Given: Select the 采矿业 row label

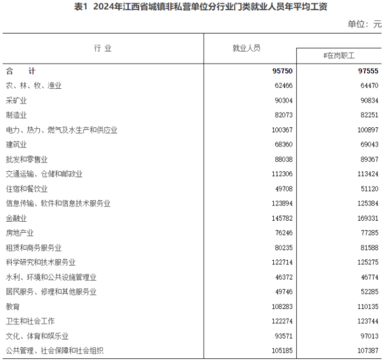Looking at the screenshot, I should point(16,100).
